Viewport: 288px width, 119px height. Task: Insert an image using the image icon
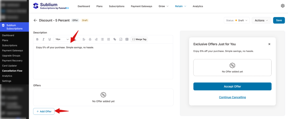[121, 39]
